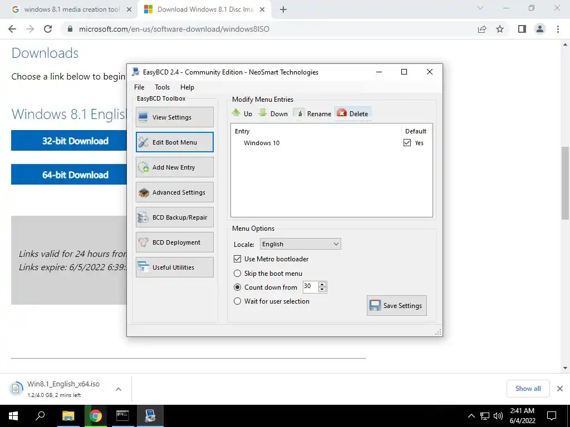Image resolution: width=570 pixels, height=427 pixels.
Task: Go back in Chrome
Action: pyautogui.click(x=12, y=29)
